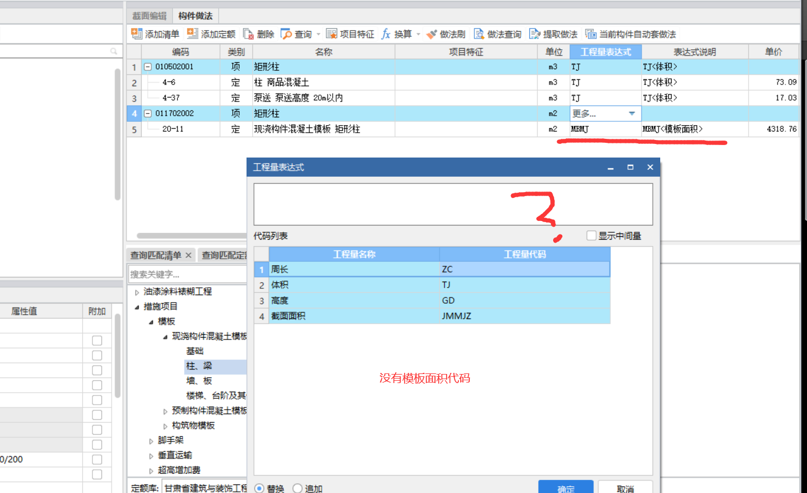
Task: Close the 查询匹配清单 tab with its x
Action: tap(189, 256)
